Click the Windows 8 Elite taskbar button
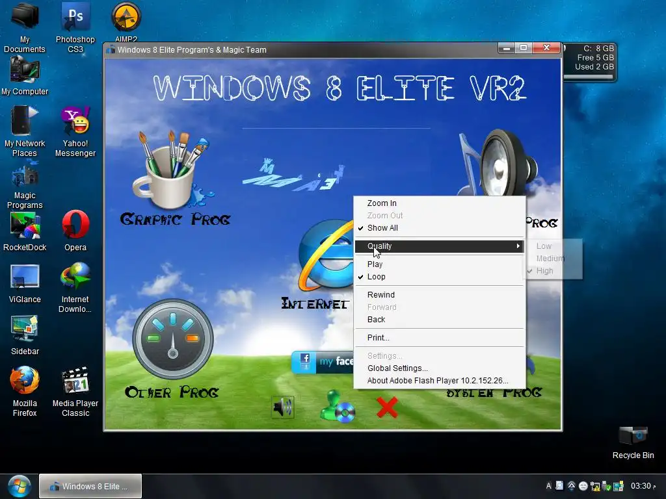The width and height of the screenshot is (666, 499). click(90, 486)
